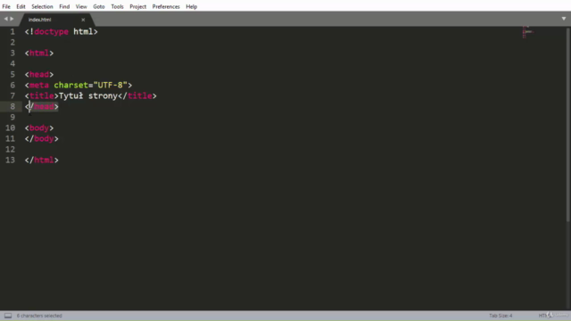Click line number 1 in gutter

point(12,32)
